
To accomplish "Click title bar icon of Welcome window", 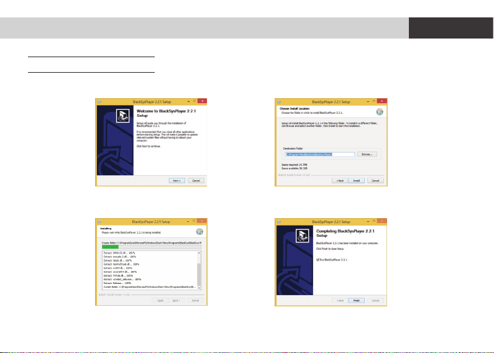I will [x=99, y=102].
